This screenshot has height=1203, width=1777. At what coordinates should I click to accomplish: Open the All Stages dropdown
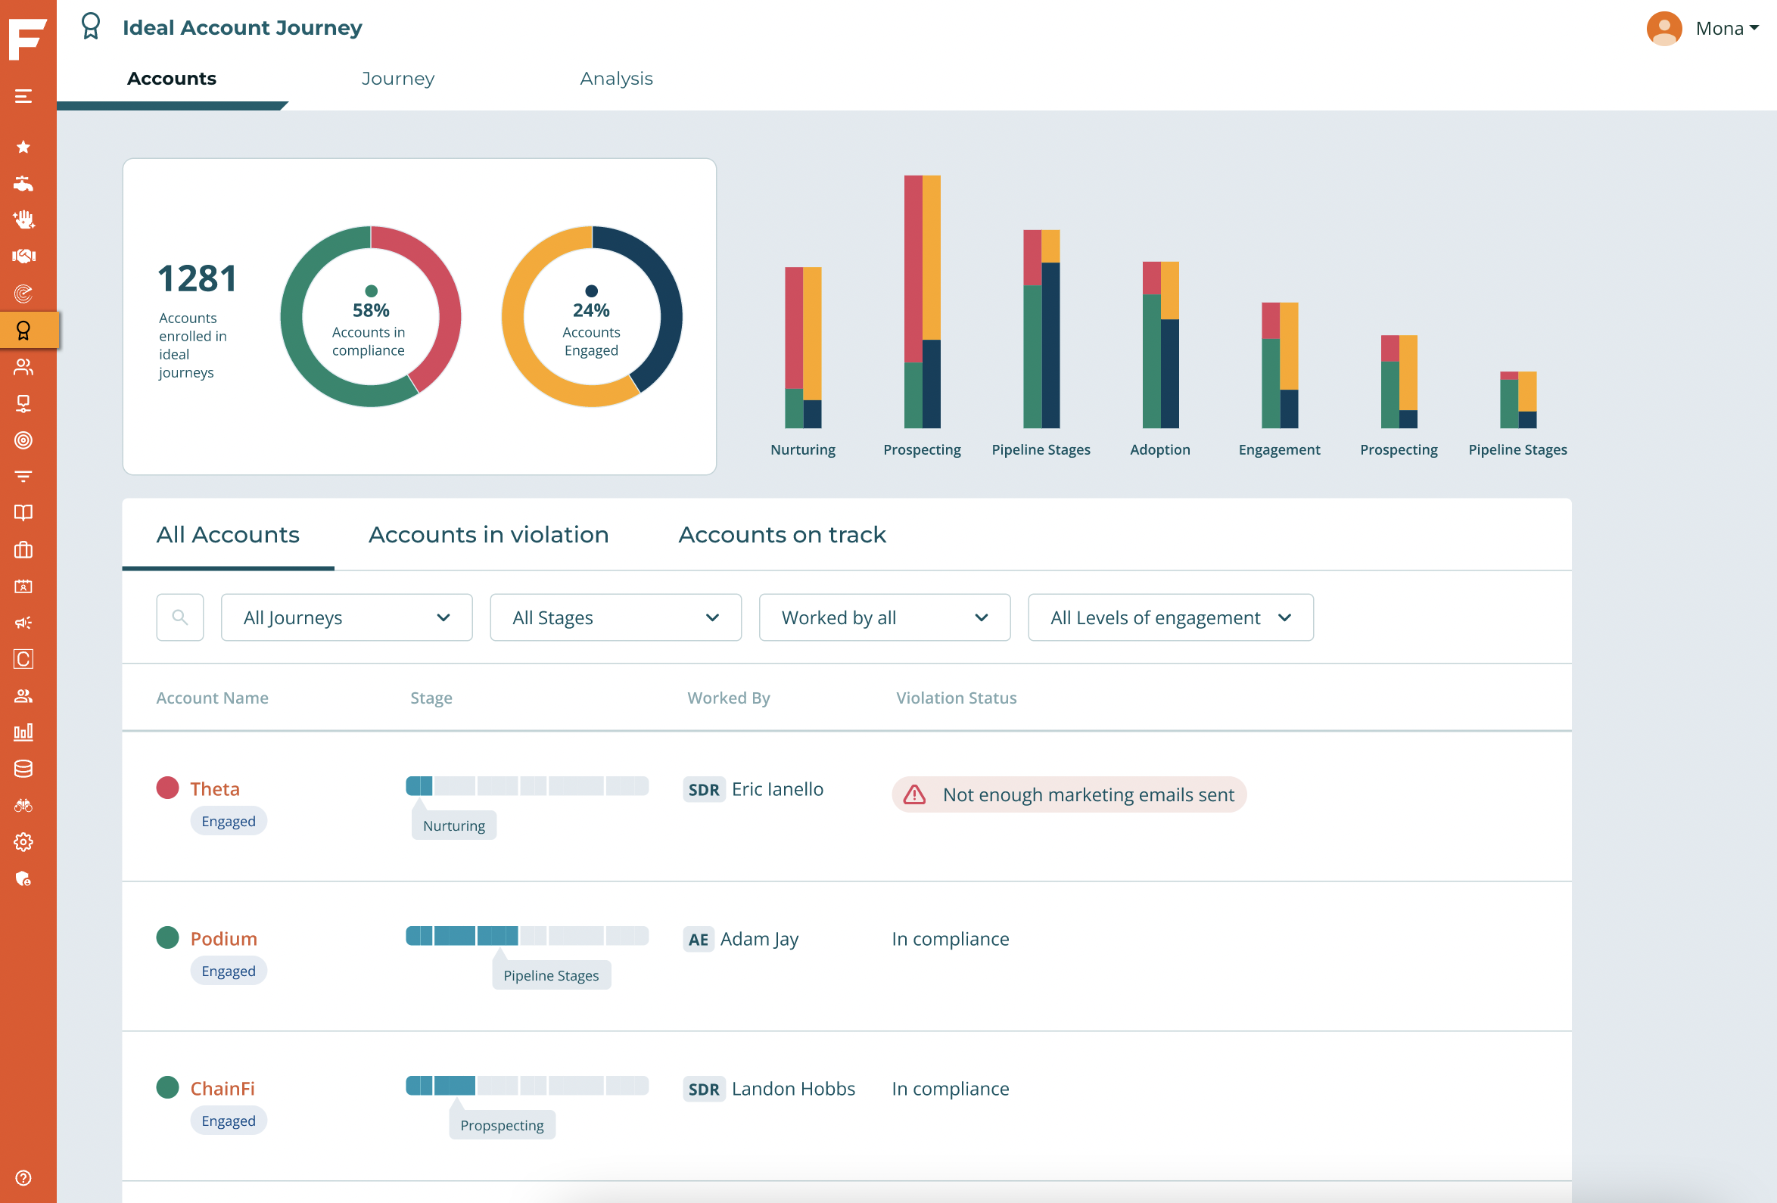[x=615, y=617]
